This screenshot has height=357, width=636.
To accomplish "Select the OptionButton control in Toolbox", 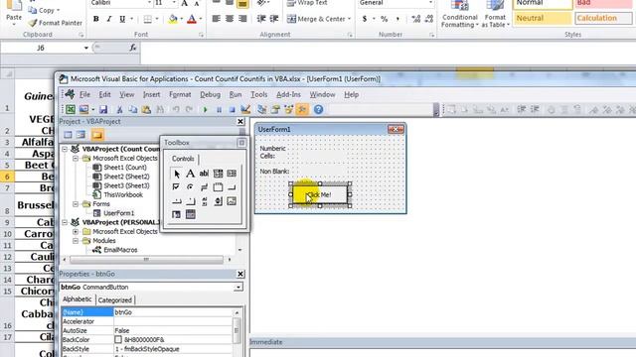I will point(190,187).
